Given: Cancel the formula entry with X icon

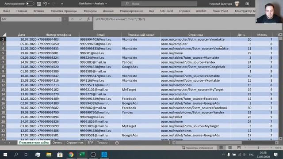Looking at the screenshot, I should pyautogui.click(x=73, y=19).
